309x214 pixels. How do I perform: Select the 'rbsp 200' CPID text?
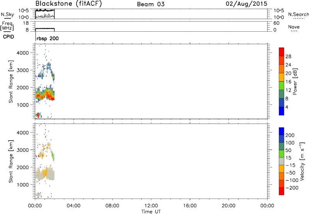click(x=48, y=38)
